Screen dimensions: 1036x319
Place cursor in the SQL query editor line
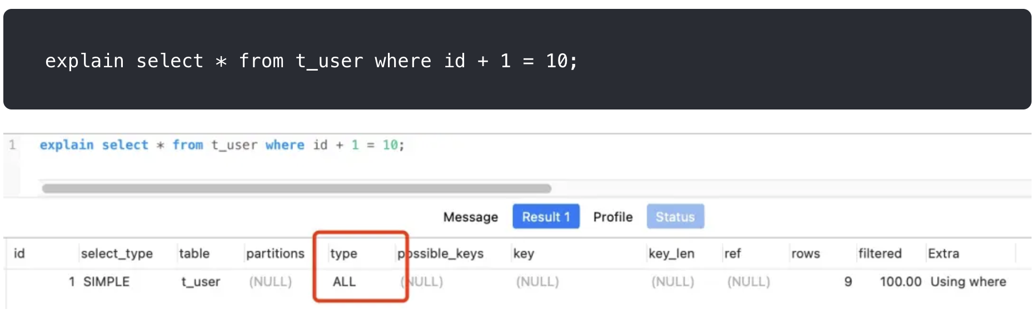click(x=222, y=145)
